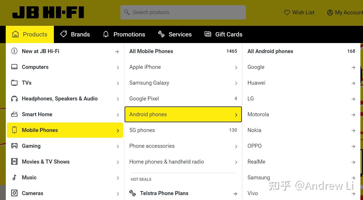Click the Gift Cards icon

point(208,34)
